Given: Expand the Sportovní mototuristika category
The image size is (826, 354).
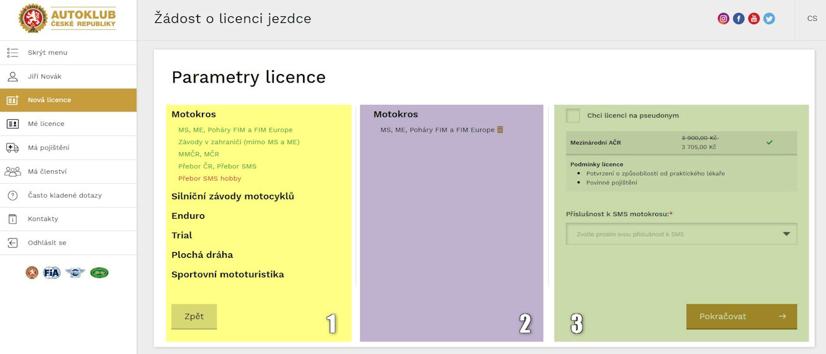Looking at the screenshot, I should pos(228,275).
